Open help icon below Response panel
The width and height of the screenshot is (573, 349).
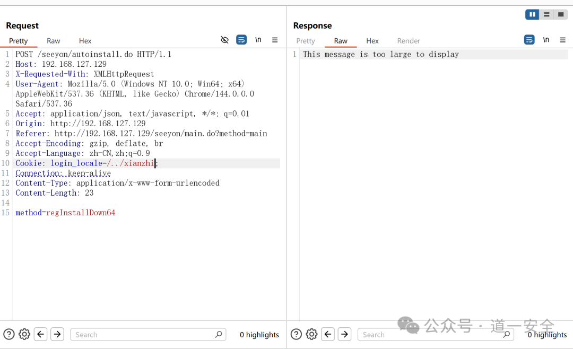pos(296,334)
